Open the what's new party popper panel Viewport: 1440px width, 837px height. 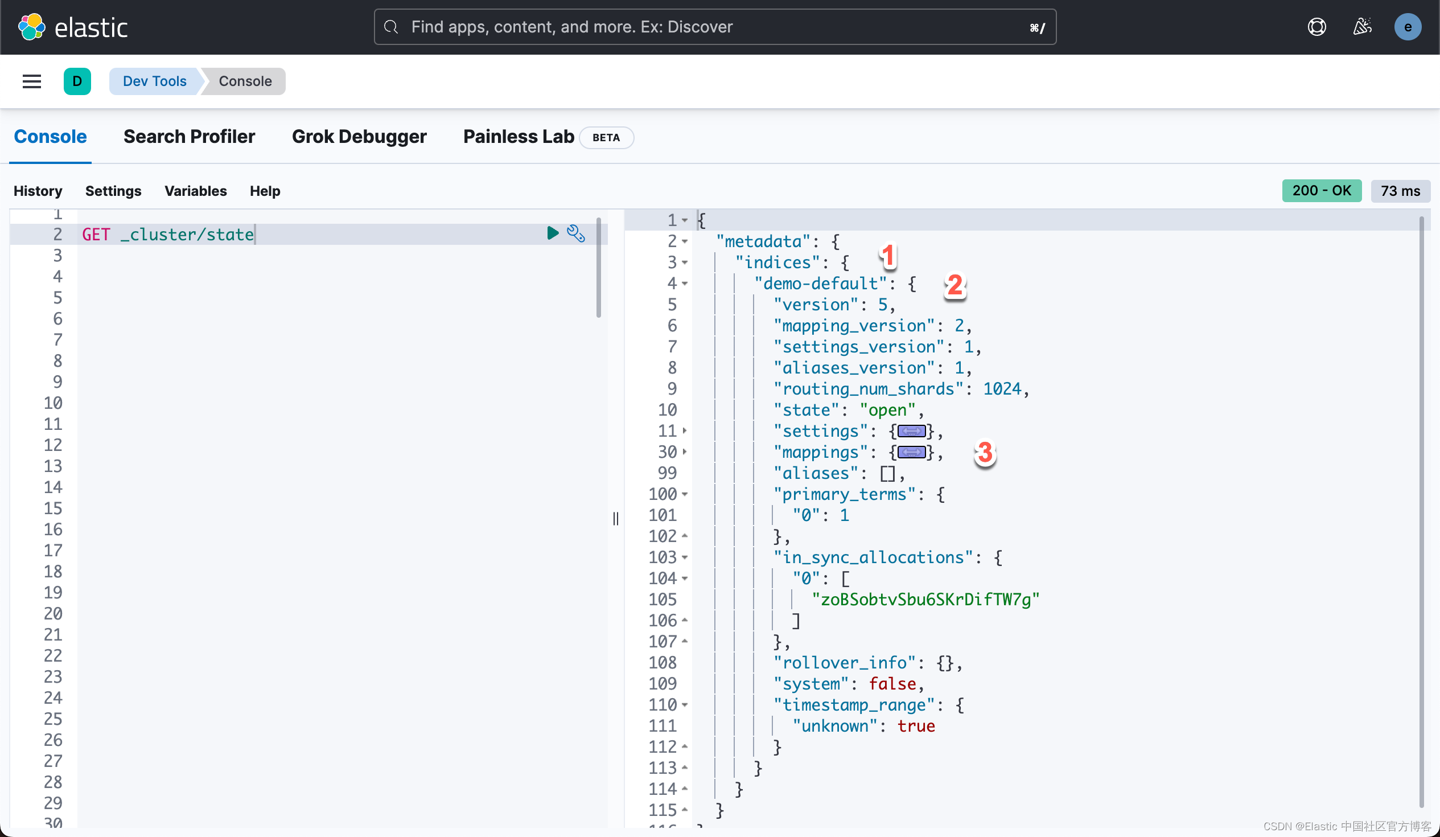(x=1363, y=26)
